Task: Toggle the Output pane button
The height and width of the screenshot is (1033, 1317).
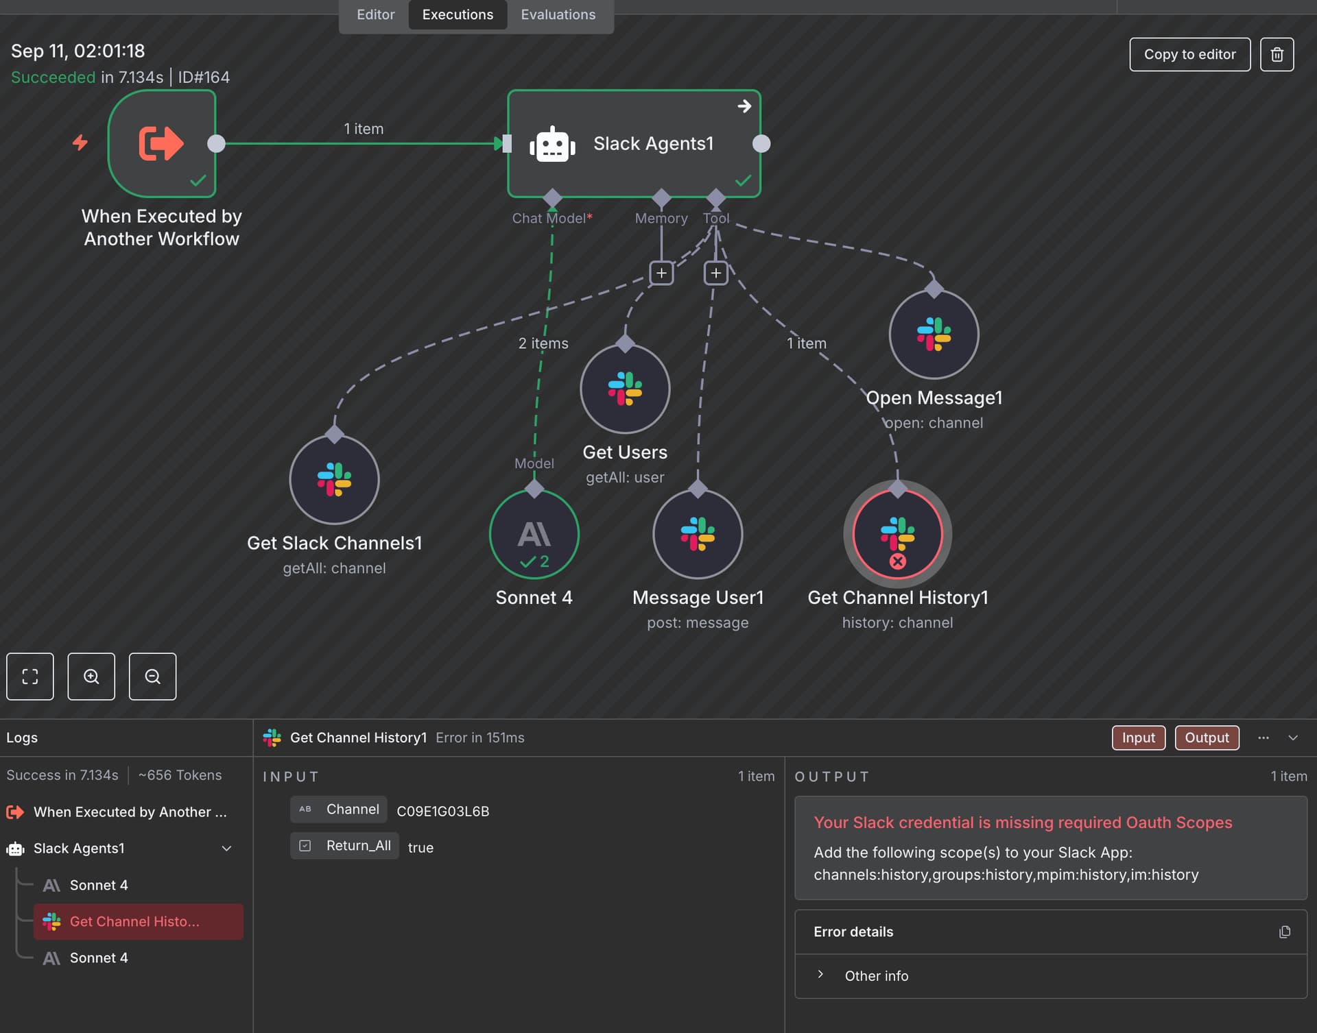Action: (x=1207, y=738)
